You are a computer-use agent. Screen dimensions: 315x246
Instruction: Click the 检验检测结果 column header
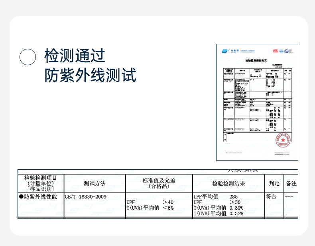(228, 183)
